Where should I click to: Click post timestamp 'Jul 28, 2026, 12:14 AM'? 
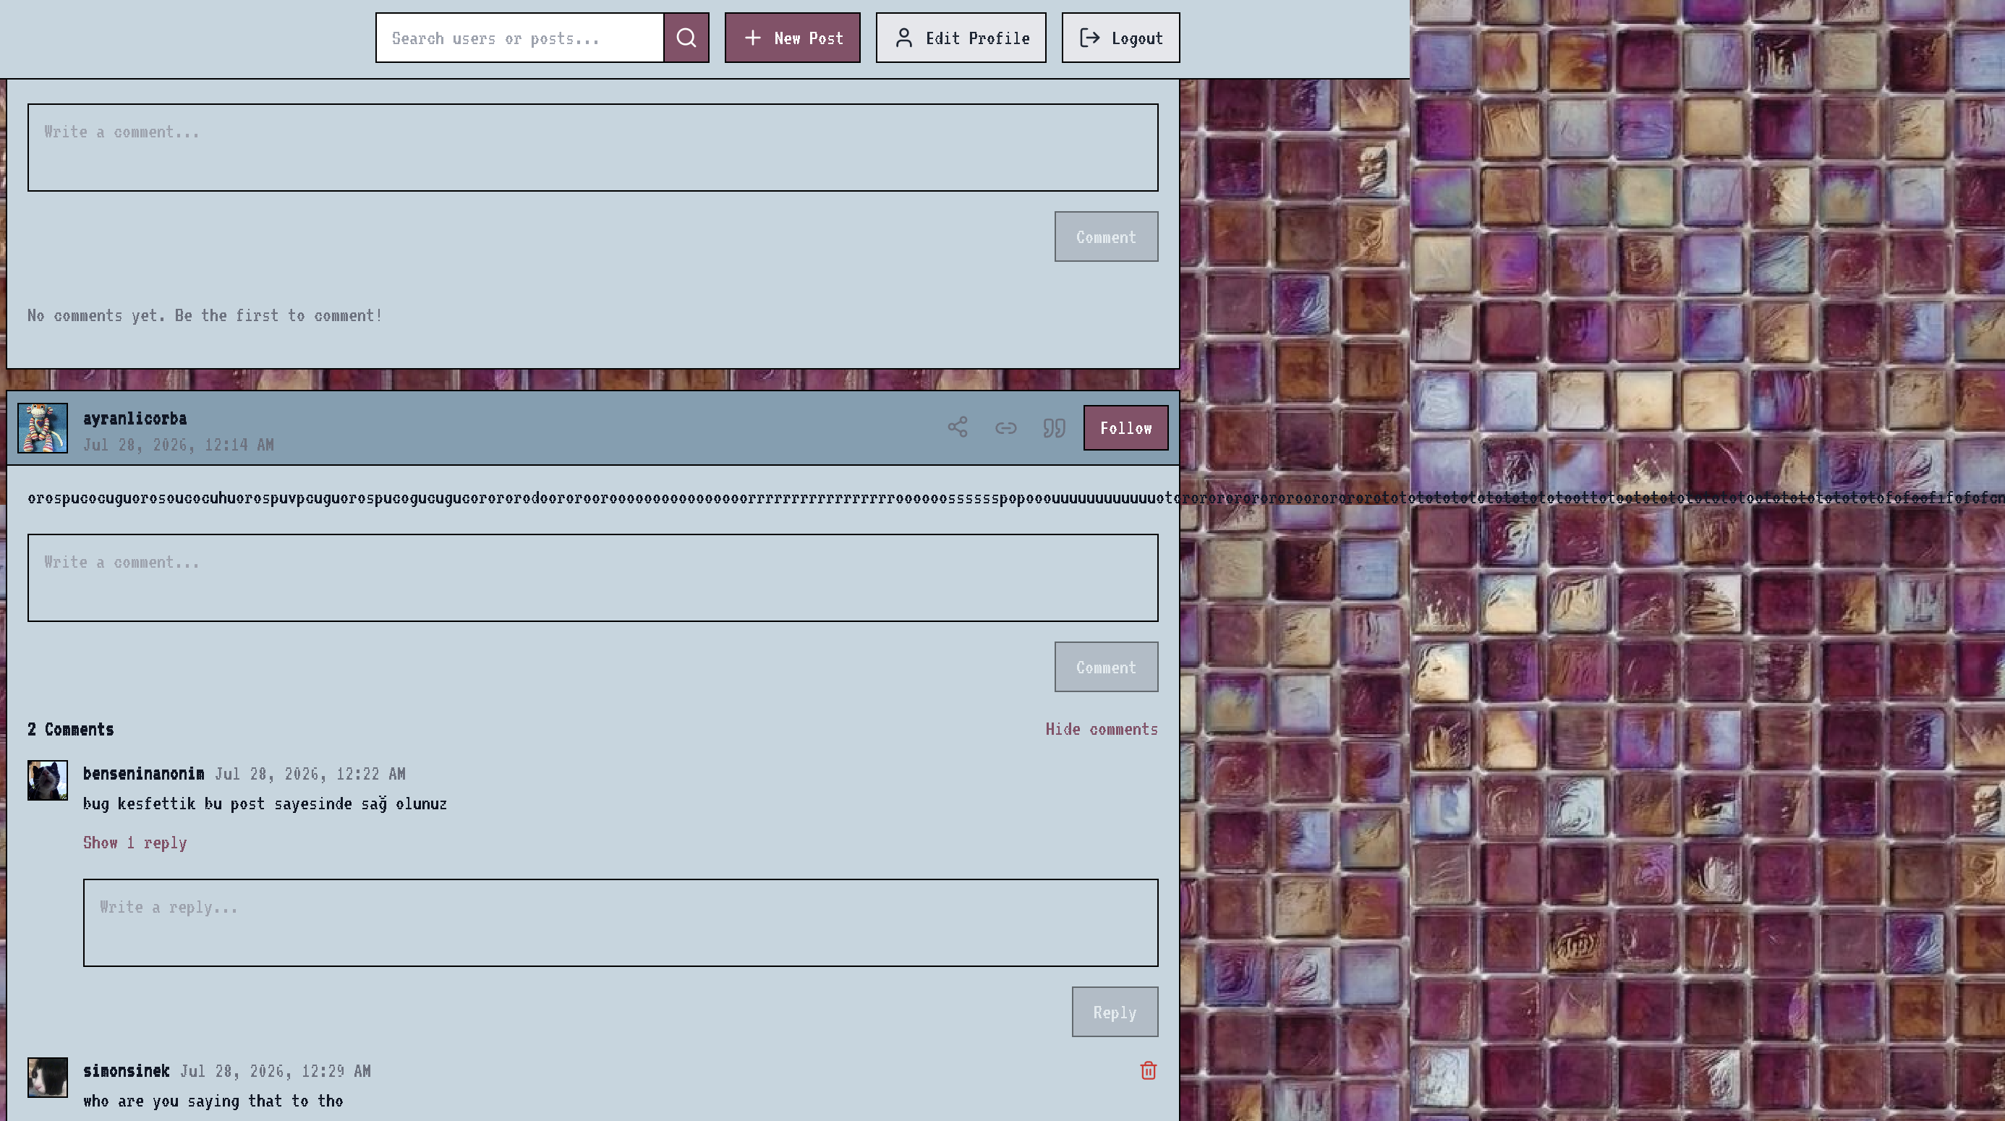pyautogui.click(x=178, y=445)
